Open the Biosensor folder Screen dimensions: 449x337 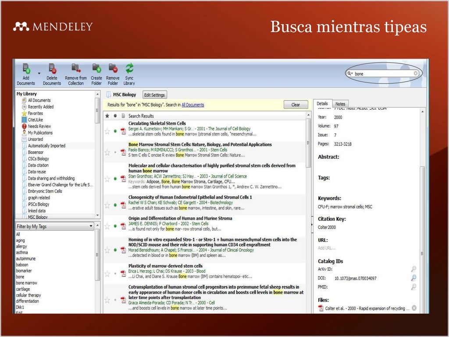point(36,152)
